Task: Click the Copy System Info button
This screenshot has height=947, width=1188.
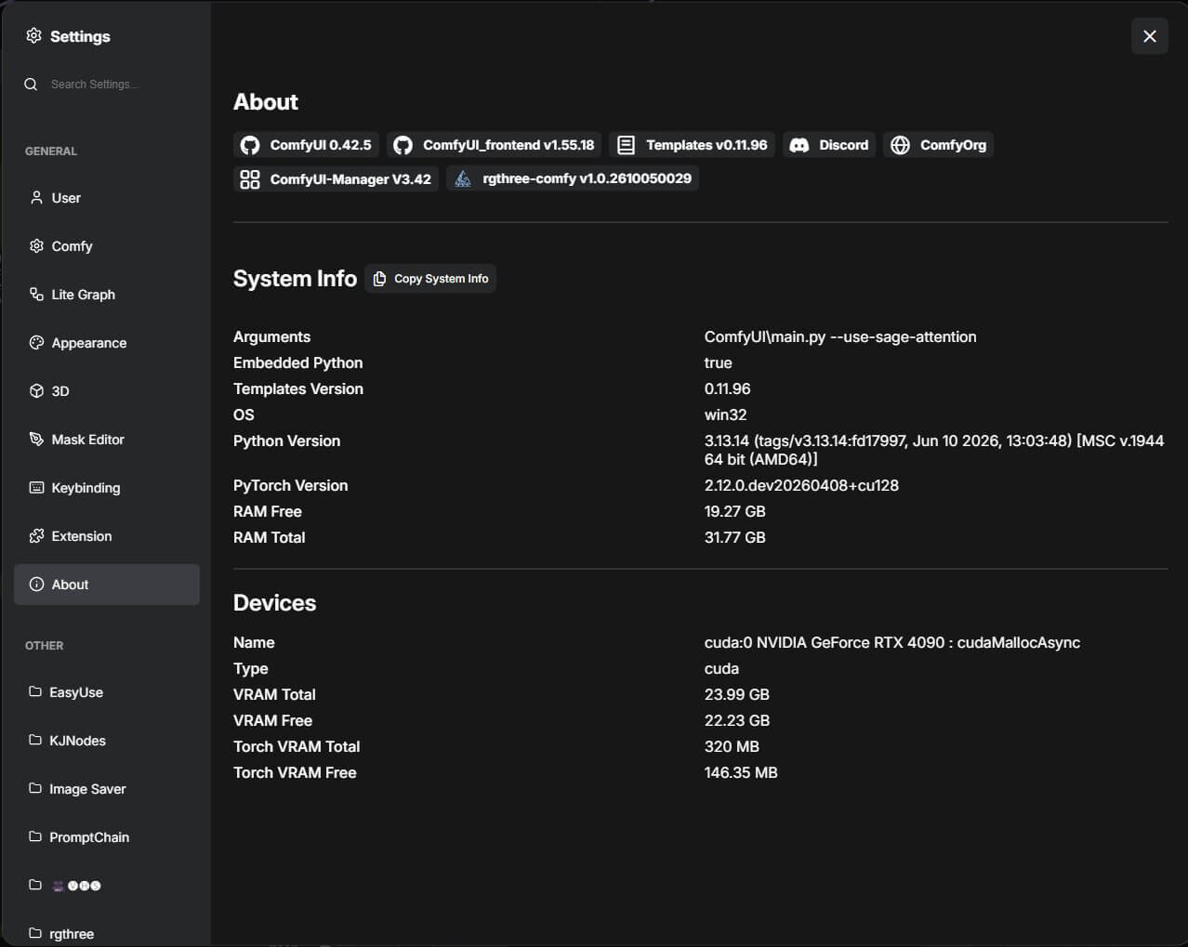Action: pos(430,279)
